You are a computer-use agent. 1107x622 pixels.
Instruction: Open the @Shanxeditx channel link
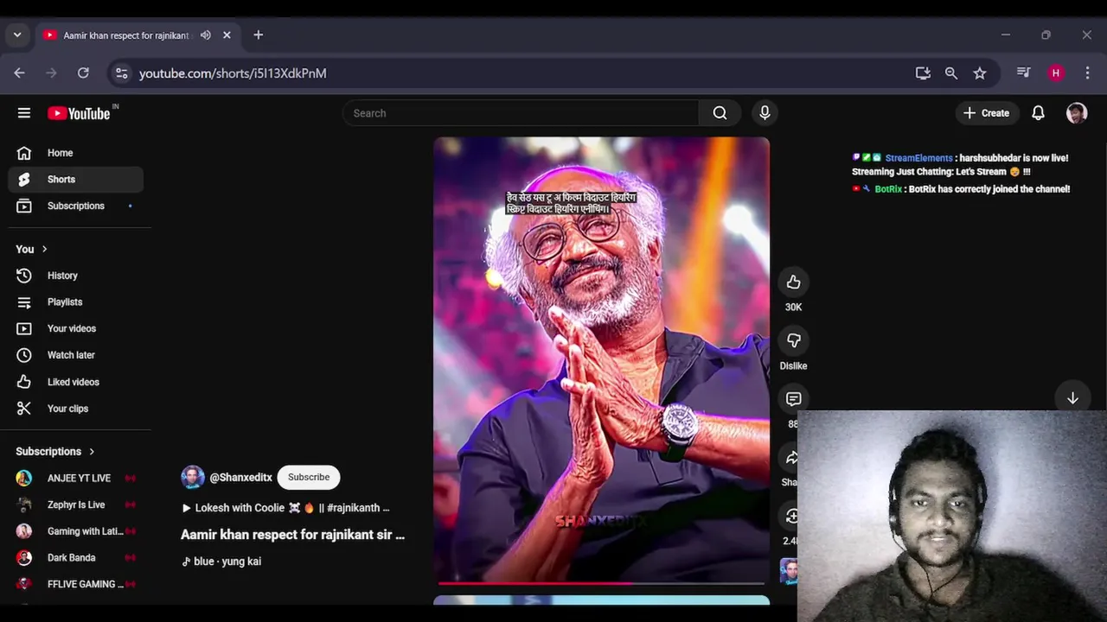[241, 477]
